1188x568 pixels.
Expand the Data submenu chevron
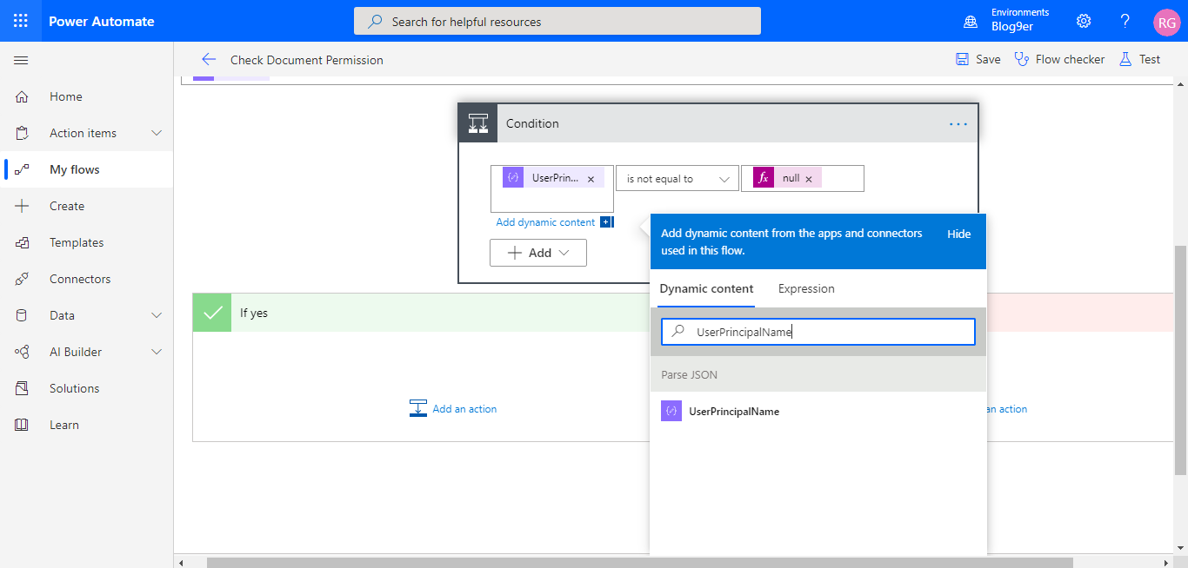pyautogui.click(x=157, y=315)
